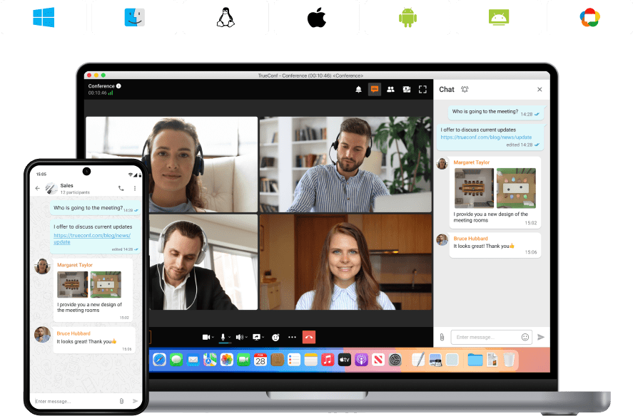Toggle chat notifications with the bell icon
Image resolution: width=633 pixels, height=416 pixels.
(465, 89)
